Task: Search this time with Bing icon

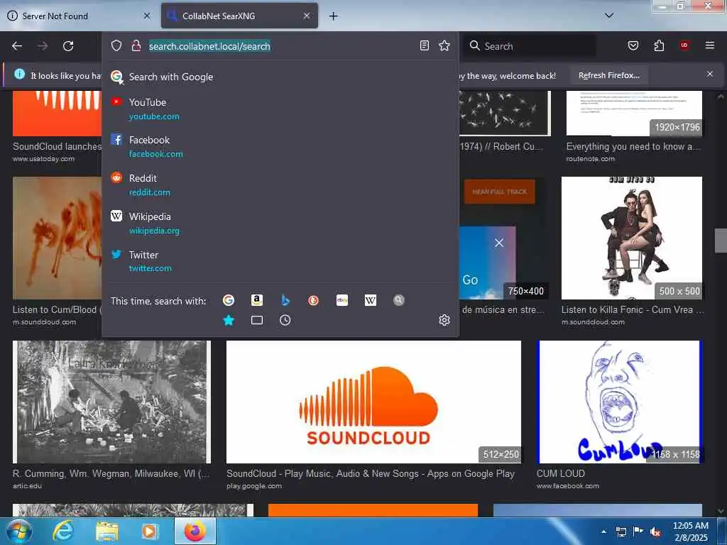Action: click(x=285, y=300)
